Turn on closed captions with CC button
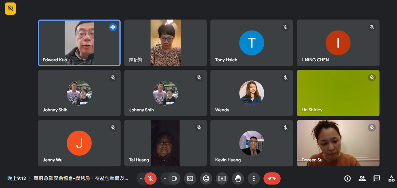This screenshot has width=397, height=188. click(190, 179)
